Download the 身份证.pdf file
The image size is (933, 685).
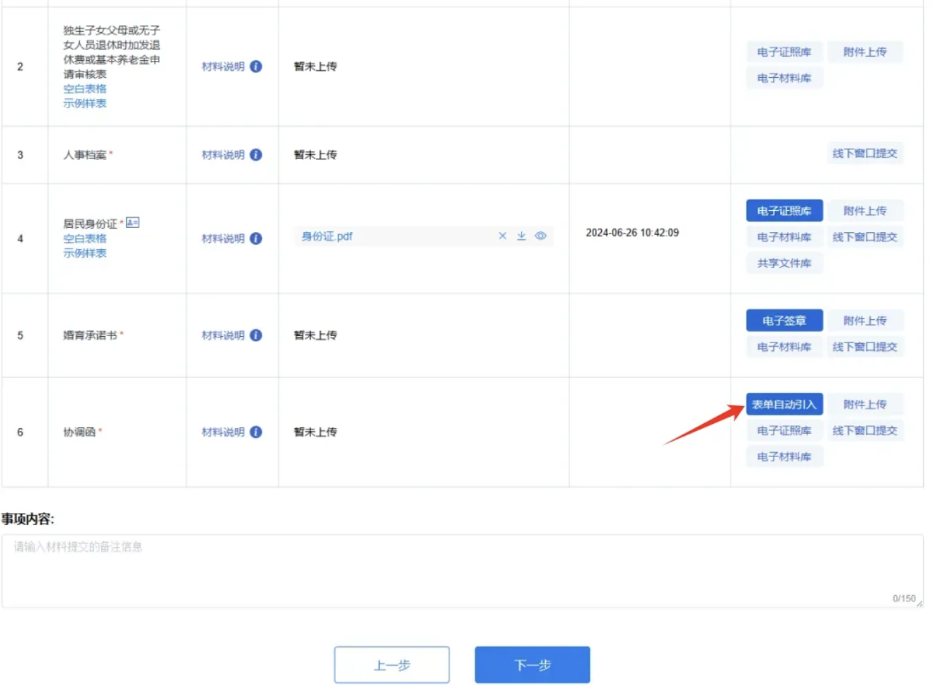[x=521, y=236]
